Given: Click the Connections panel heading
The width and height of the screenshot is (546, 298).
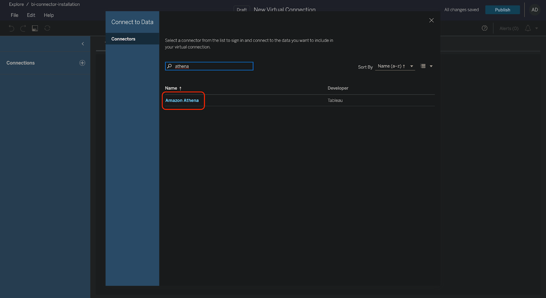Looking at the screenshot, I should click(20, 63).
